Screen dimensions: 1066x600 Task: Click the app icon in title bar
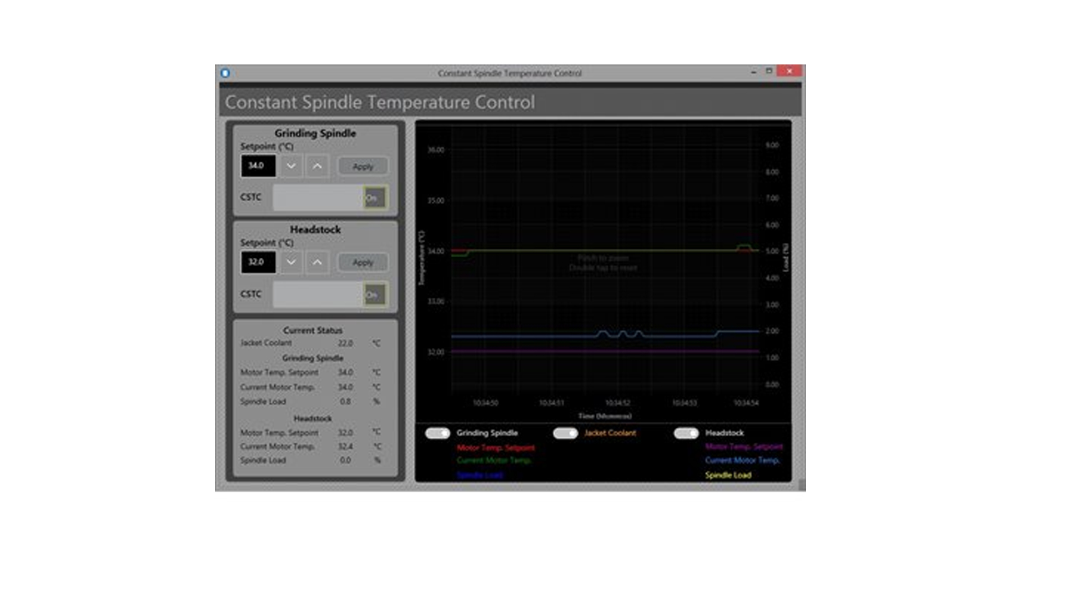click(225, 73)
